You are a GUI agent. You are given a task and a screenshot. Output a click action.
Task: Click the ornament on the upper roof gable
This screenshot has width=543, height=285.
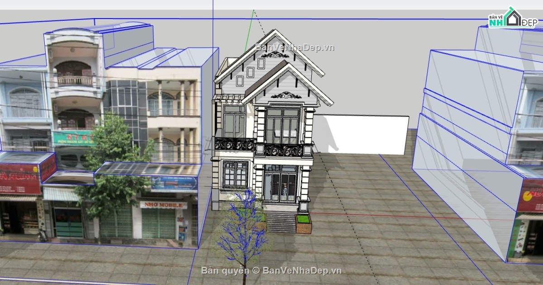[275, 55]
